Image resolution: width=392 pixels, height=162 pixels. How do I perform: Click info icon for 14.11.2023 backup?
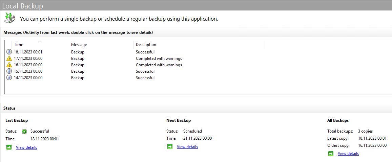click(9, 78)
